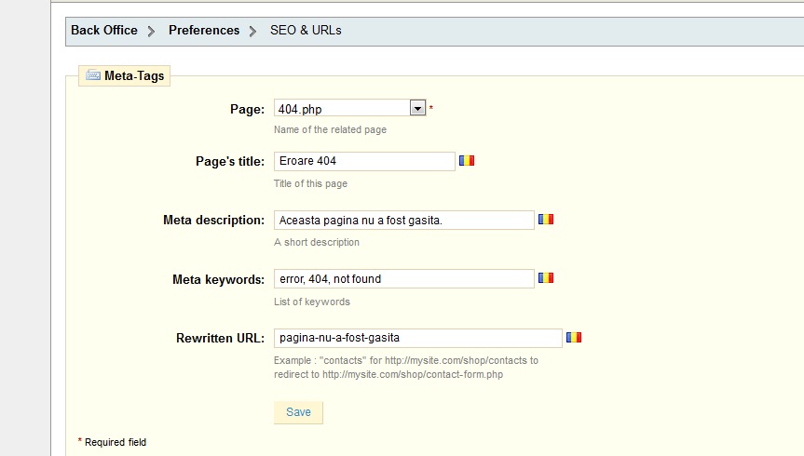The width and height of the screenshot is (804, 456).
Task: Click the language flag next to Meta description
Action: (546, 220)
